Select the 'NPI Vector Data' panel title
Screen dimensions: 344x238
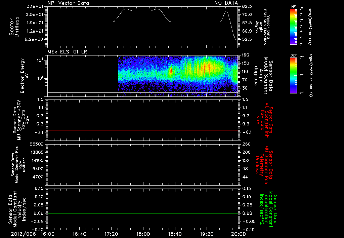click(68, 3)
